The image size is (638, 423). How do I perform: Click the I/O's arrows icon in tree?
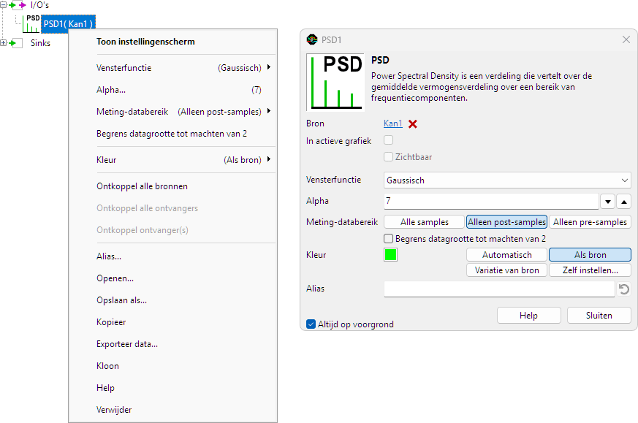tap(17, 5)
